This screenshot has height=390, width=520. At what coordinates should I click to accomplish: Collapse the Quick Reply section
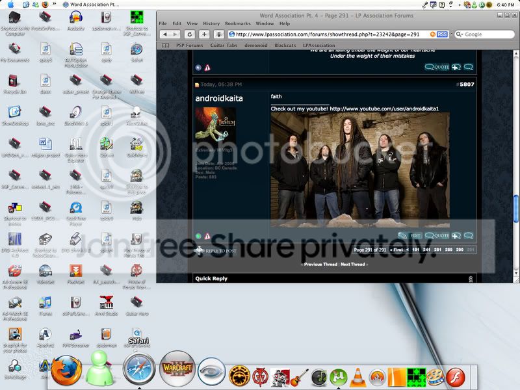coord(471,279)
